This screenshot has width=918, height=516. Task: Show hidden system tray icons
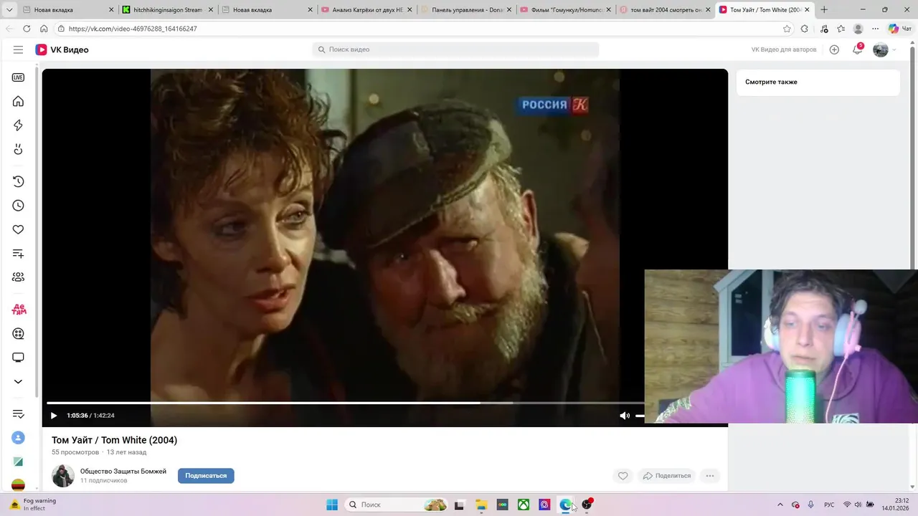(780, 505)
